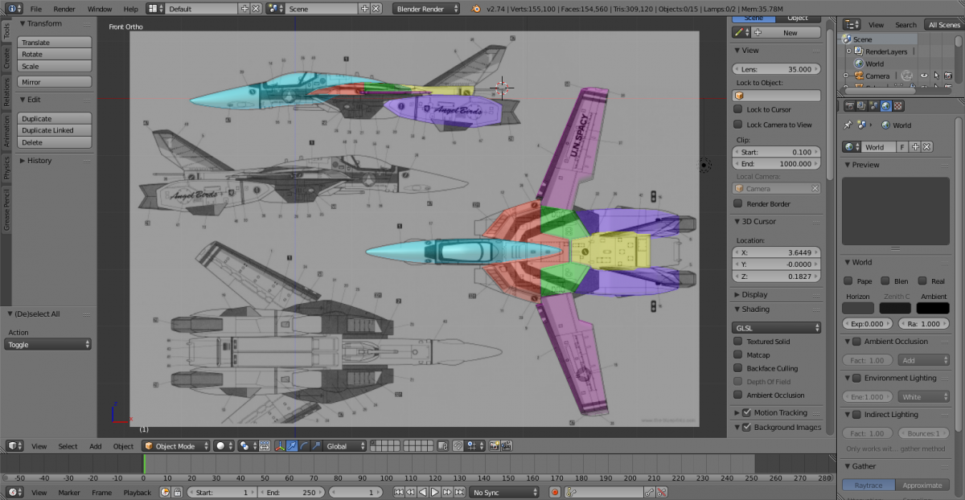
Task: Toggle the 3D manipulator axes icon
Action: coord(280,446)
